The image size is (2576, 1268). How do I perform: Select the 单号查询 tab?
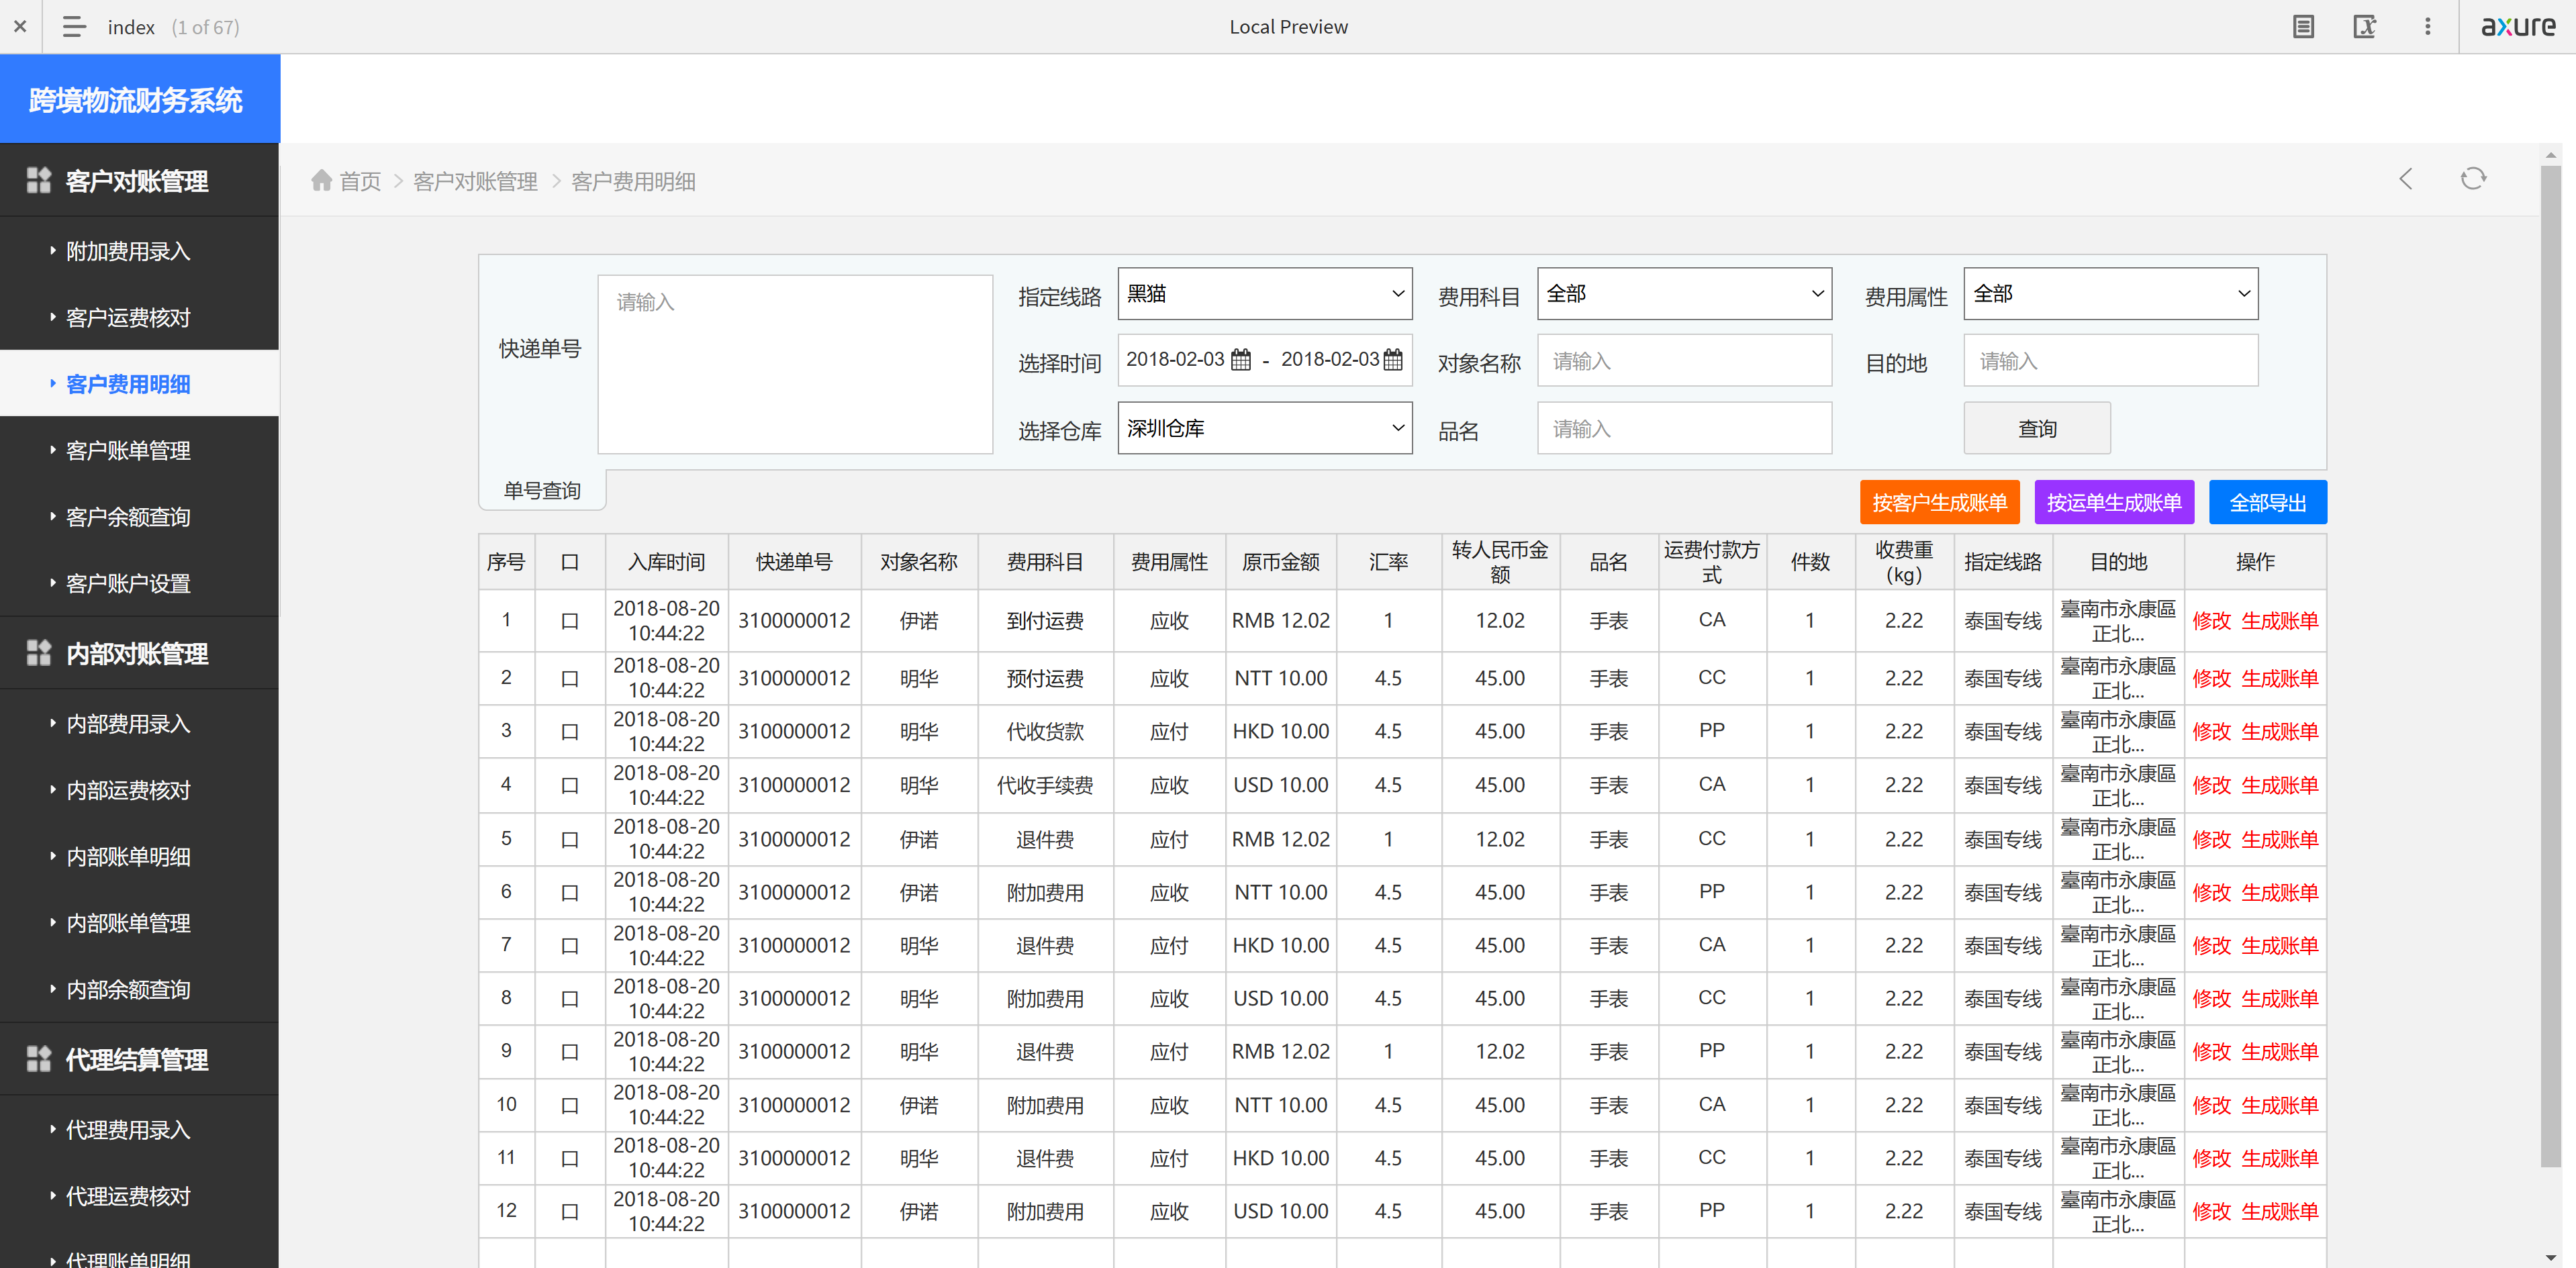pyautogui.click(x=542, y=491)
